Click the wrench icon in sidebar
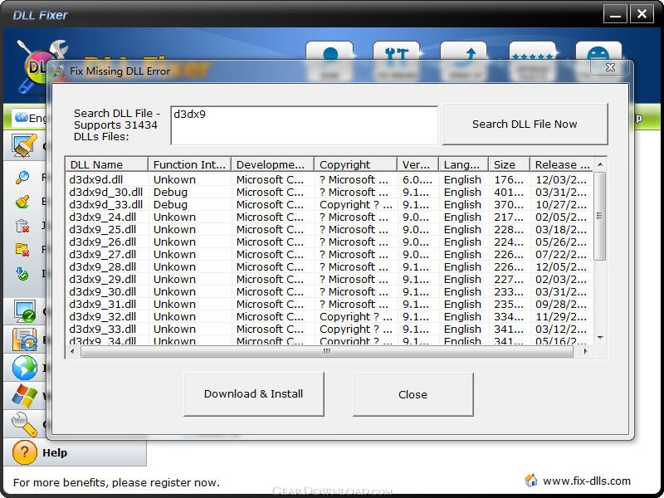Image resolution: width=664 pixels, height=498 pixels. point(24,424)
